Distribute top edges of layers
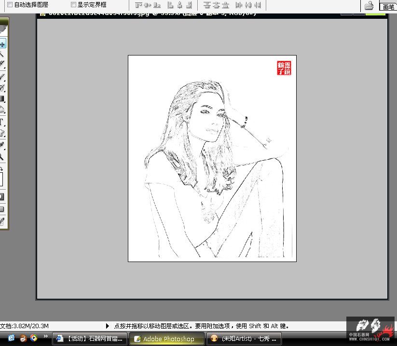This screenshot has width=397, height=346. 207,5
